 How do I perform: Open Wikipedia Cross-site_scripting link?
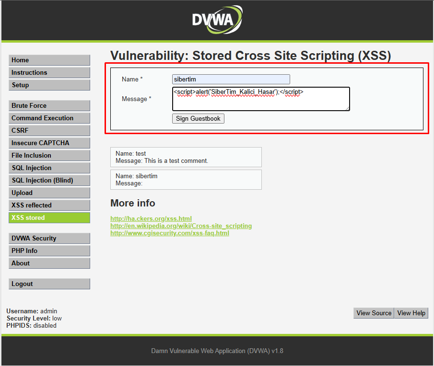[181, 226]
